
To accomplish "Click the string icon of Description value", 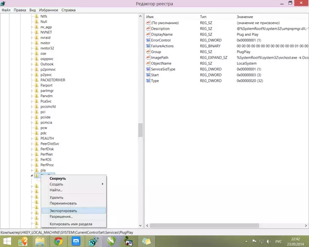I will (x=148, y=29).
